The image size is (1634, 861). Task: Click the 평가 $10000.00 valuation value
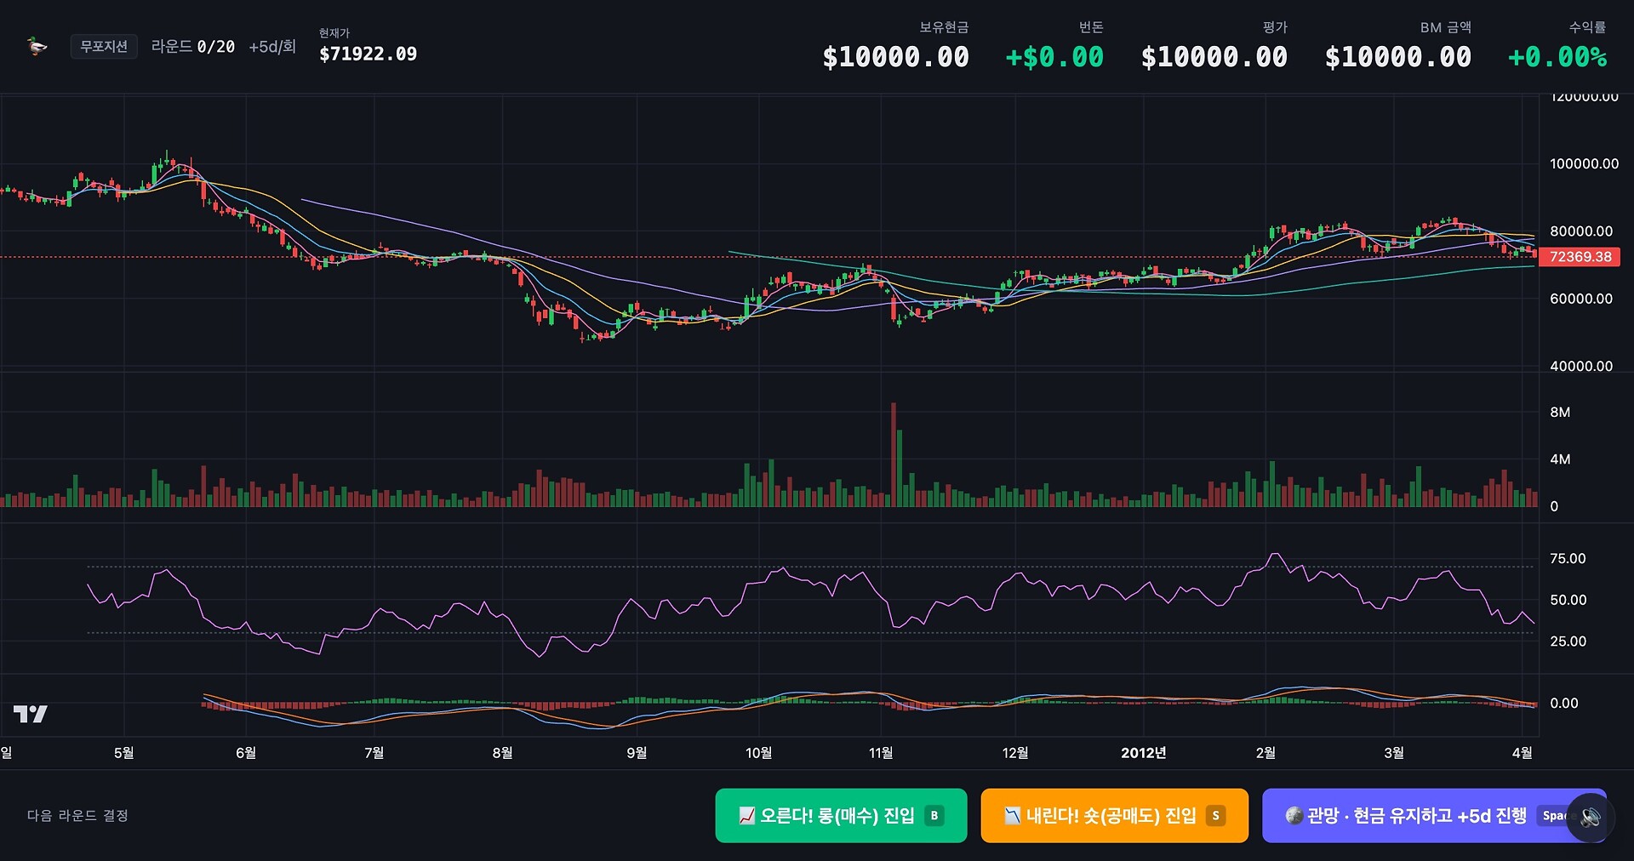(x=1214, y=57)
